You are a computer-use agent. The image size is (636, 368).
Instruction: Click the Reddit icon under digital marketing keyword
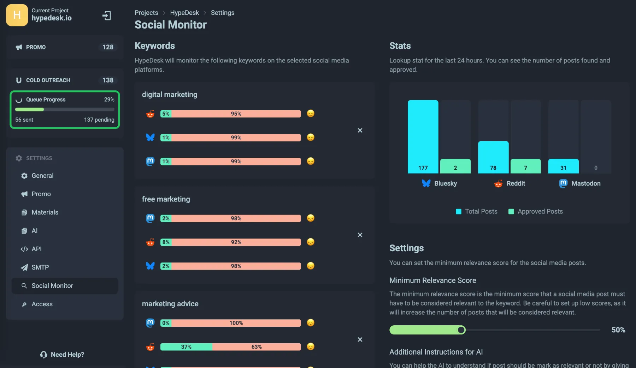(150, 114)
